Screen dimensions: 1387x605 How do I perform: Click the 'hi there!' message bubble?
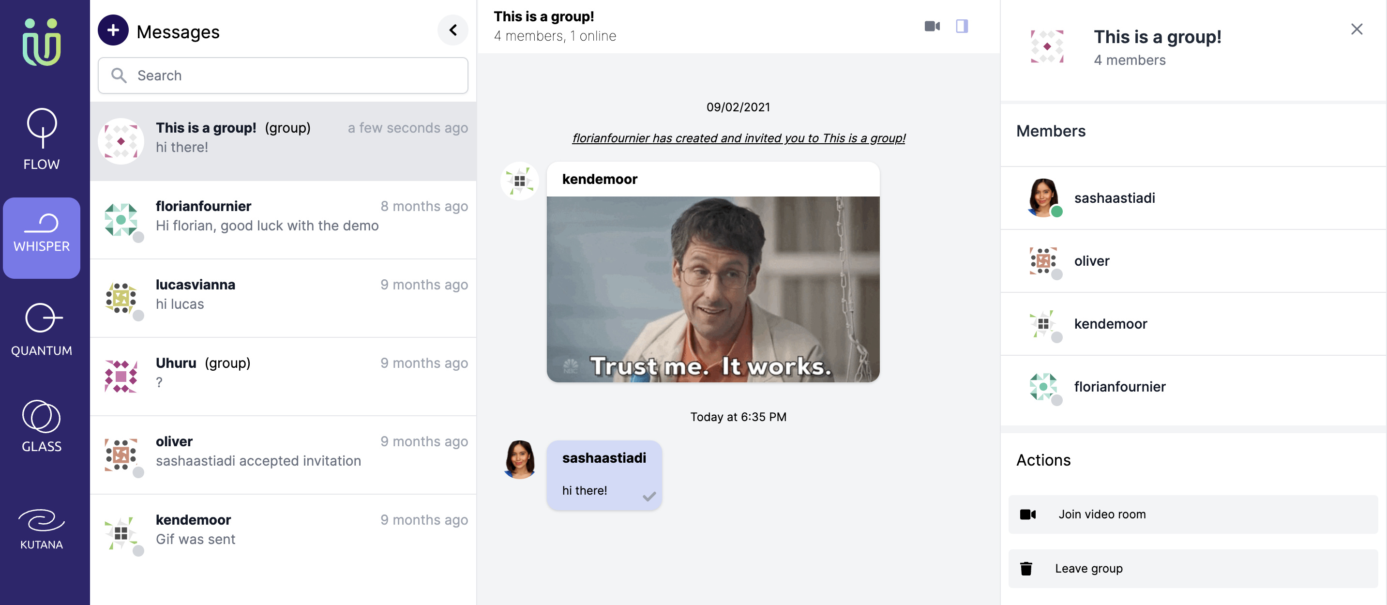(x=604, y=475)
